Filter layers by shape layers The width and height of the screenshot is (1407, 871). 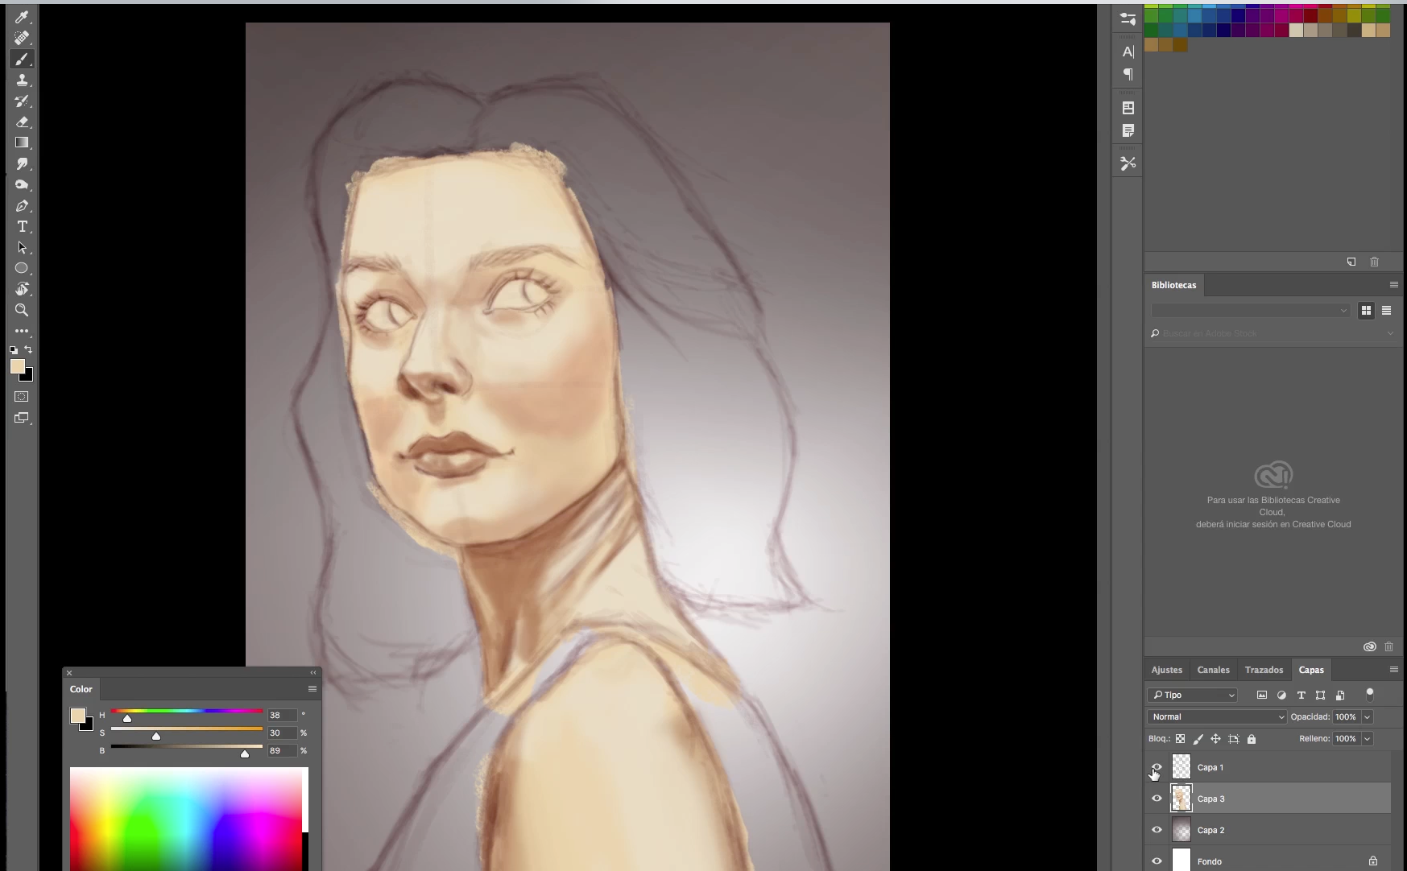(x=1320, y=695)
